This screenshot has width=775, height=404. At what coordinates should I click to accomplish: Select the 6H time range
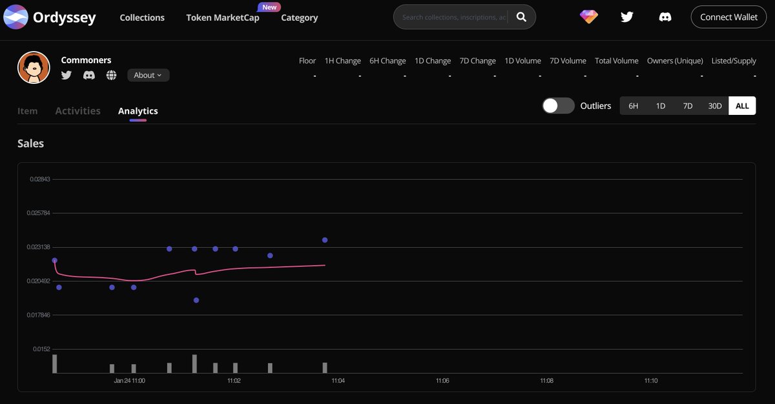click(634, 106)
